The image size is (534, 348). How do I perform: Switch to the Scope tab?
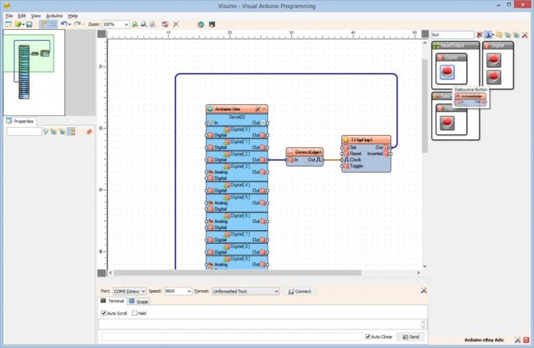coord(139,302)
